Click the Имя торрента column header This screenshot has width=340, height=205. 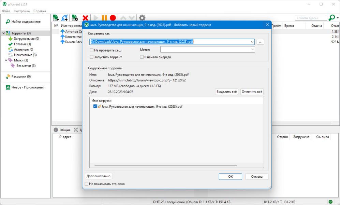[71, 26]
